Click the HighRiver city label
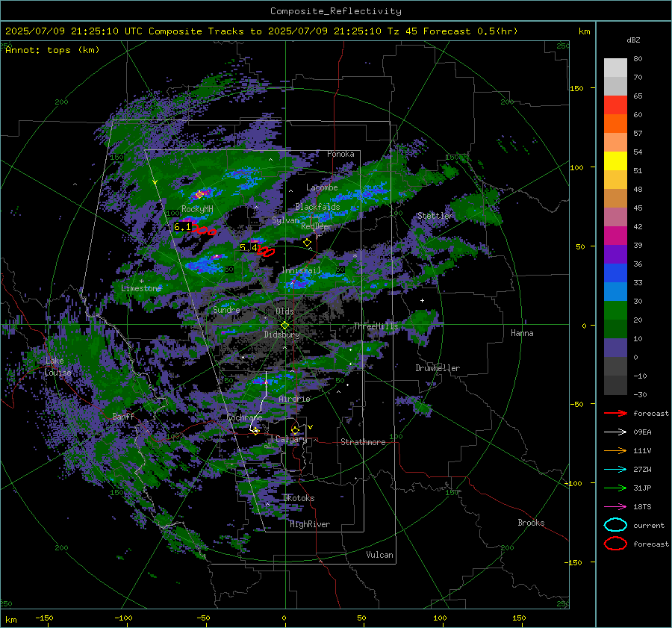The height and width of the screenshot is (628, 672). [x=310, y=524]
